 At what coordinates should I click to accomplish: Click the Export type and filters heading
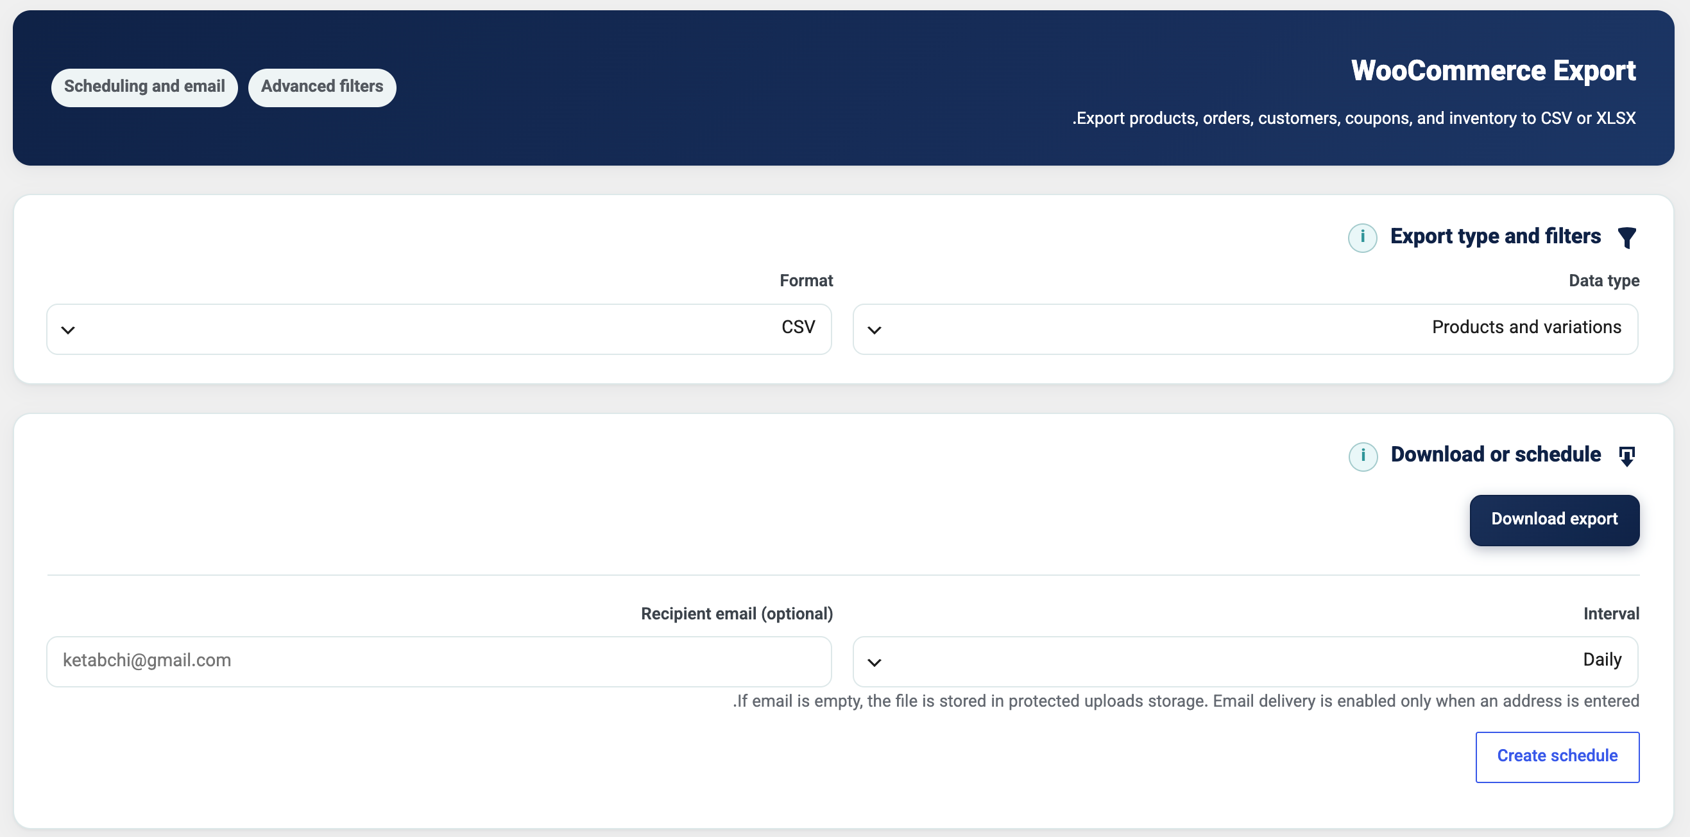pyautogui.click(x=1495, y=236)
